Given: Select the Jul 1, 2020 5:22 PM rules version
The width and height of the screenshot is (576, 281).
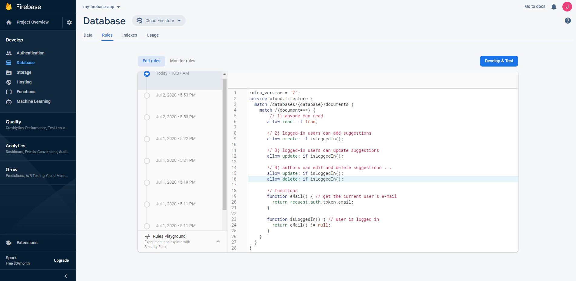Looking at the screenshot, I should 176,139.
